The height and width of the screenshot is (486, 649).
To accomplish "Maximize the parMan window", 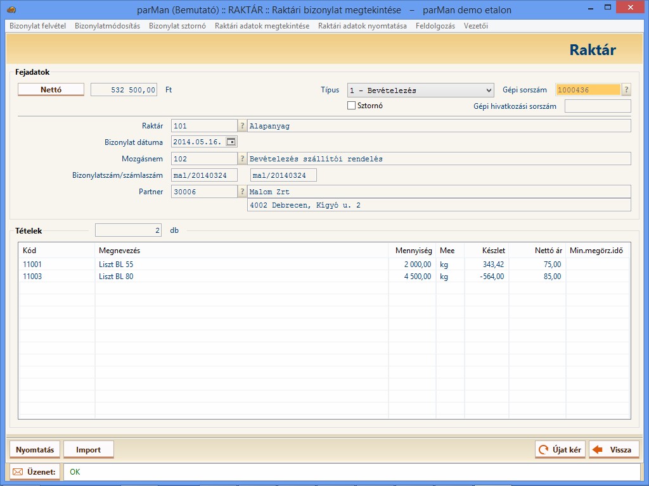I will click(608, 8).
